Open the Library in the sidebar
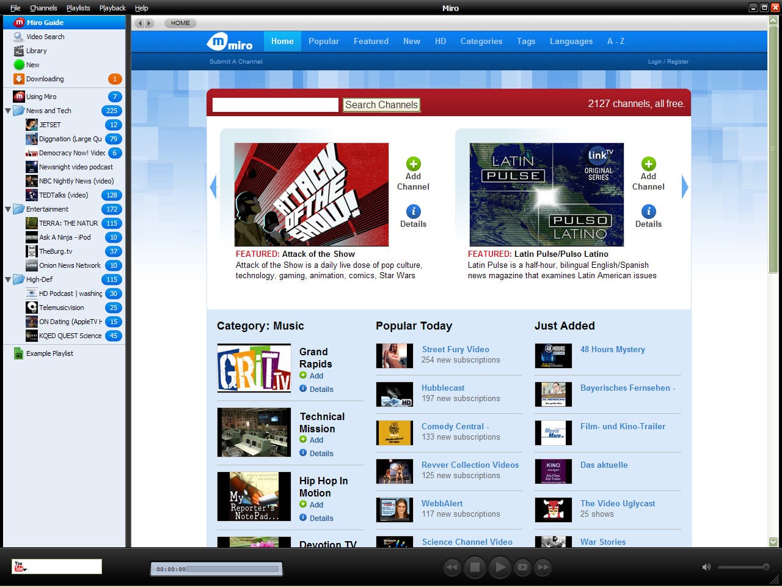Viewport: 782px width, 587px height. pos(64,51)
